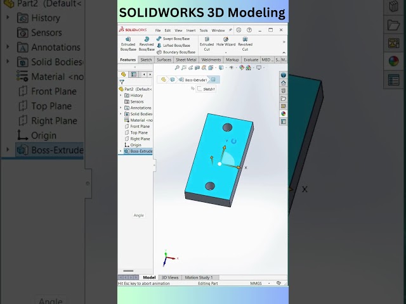Image resolution: width=406 pixels, height=304 pixels.
Task: Select the Revolved Boss/Base tool
Action: coord(147,44)
